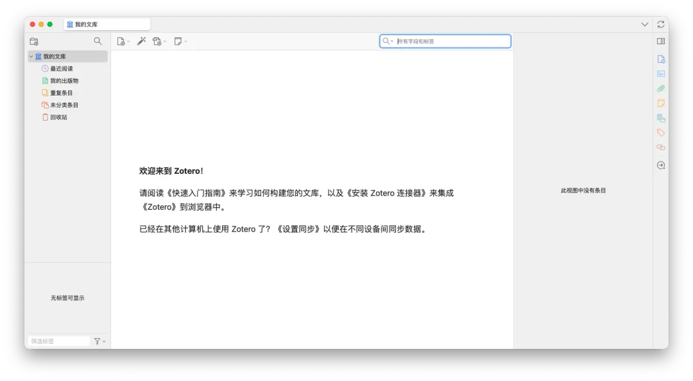Click the sync refresh icon
This screenshot has width=693, height=381.
(x=661, y=24)
